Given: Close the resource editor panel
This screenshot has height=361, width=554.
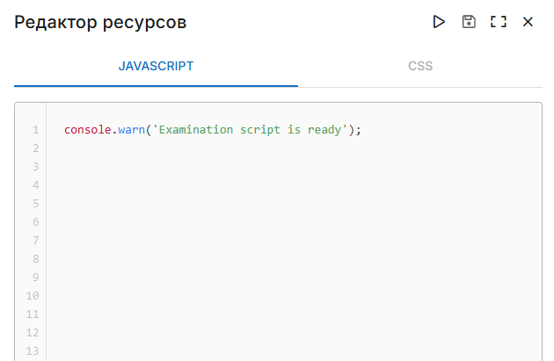Looking at the screenshot, I should click(x=528, y=22).
